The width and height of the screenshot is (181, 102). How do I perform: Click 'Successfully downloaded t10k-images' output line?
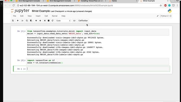click(65, 47)
